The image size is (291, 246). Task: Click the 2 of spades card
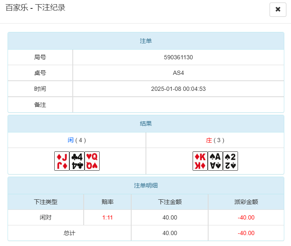230,161
